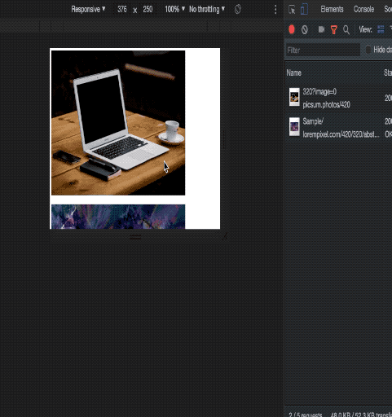This screenshot has height=417, width=392.
Task: Toggle the network filter funnel icon
Action: tap(334, 29)
